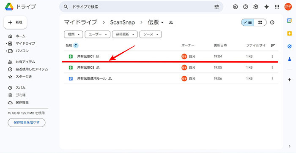Screen dimensions: 296x153
Task: Click 更新日時 column header
Action: point(220,46)
